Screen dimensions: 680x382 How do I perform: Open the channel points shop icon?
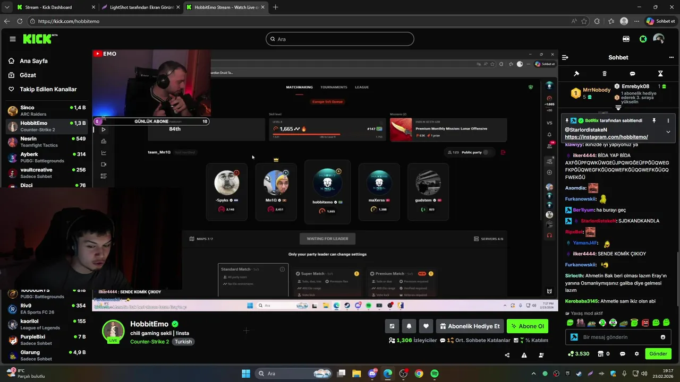(600, 354)
